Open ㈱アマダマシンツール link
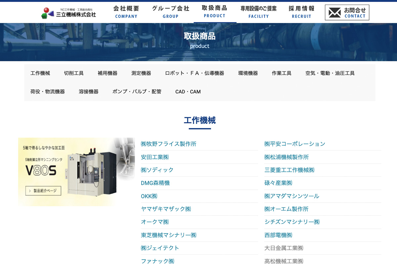 292,196
